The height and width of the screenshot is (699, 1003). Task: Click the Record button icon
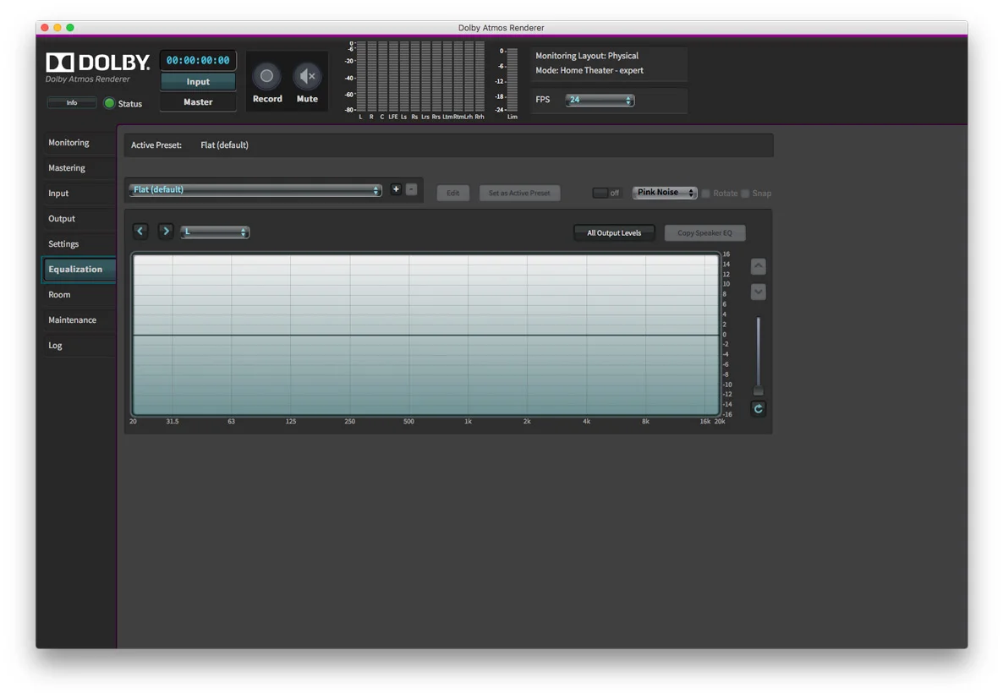pyautogui.click(x=266, y=77)
